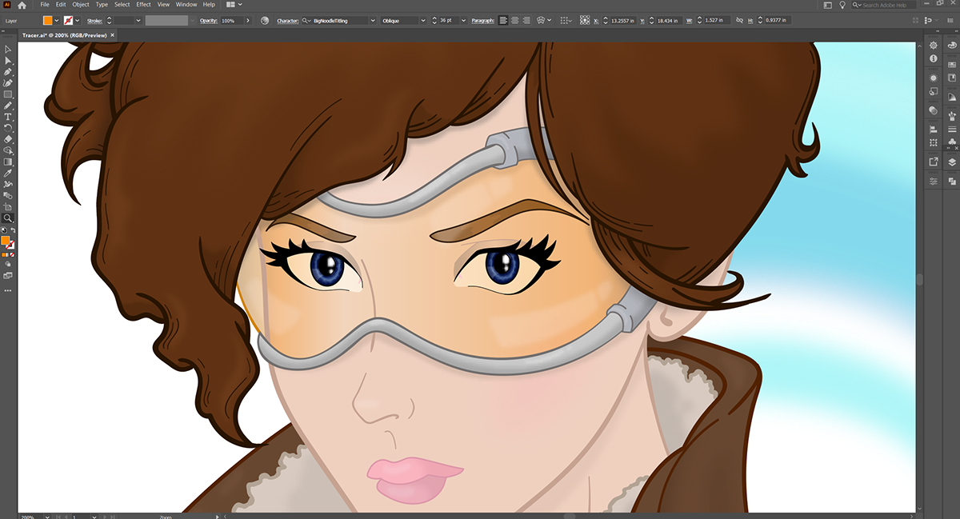960x519 pixels.
Task: Select the Shape Builder tool
Action: point(8,150)
